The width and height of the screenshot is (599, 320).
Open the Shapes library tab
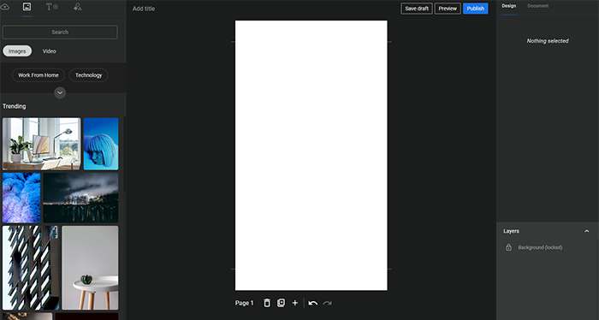(78, 7)
